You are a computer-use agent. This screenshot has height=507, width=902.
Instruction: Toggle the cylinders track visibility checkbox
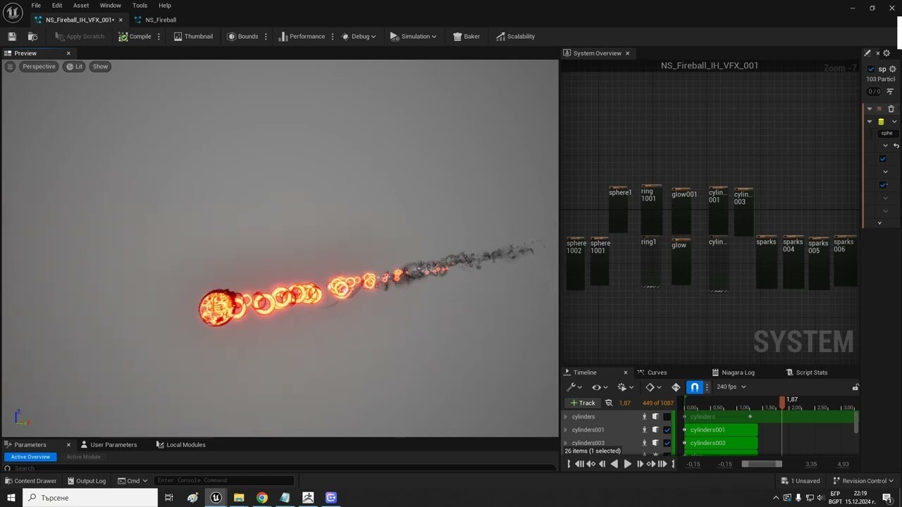pyautogui.click(x=666, y=417)
